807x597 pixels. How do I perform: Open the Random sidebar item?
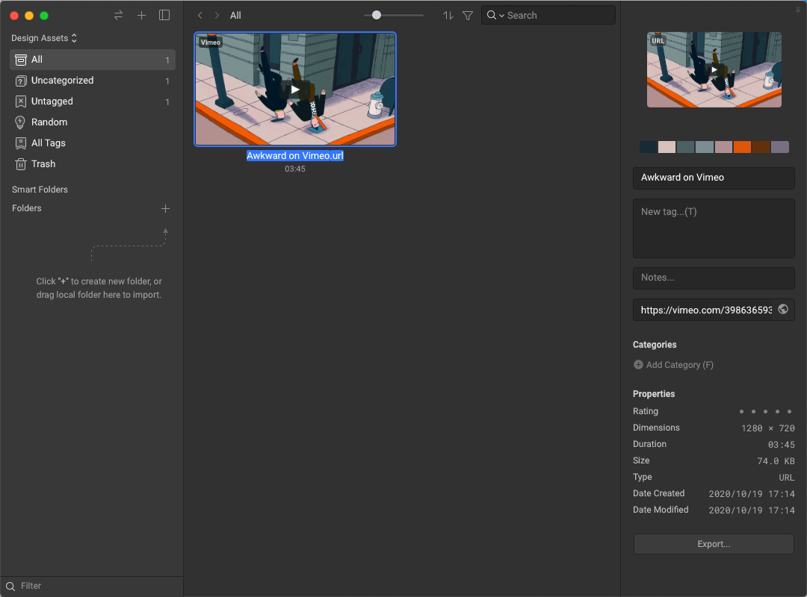(93, 122)
